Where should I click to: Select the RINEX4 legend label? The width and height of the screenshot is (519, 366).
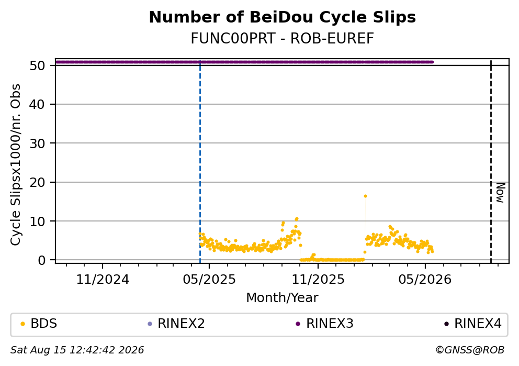click(x=478, y=324)
